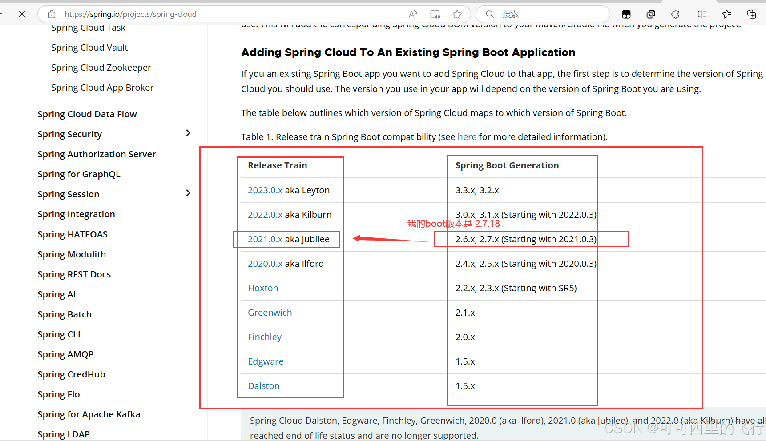Select the 'Spring Boot Generation' column header
Image resolution: width=766 pixels, height=441 pixels.
[507, 165]
